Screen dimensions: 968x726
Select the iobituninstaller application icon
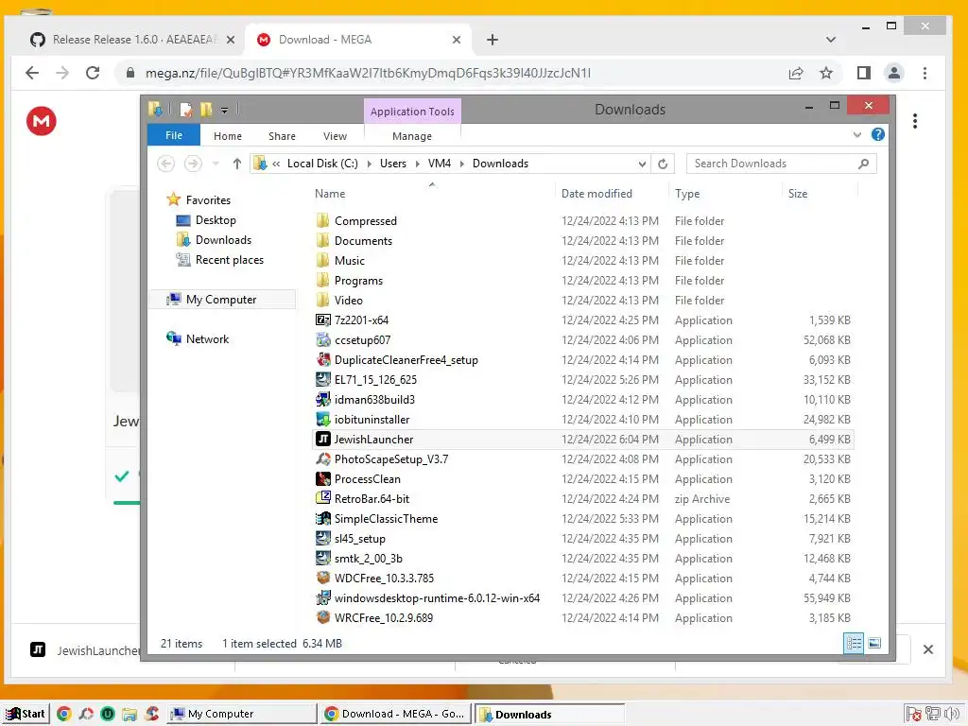click(323, 419)
